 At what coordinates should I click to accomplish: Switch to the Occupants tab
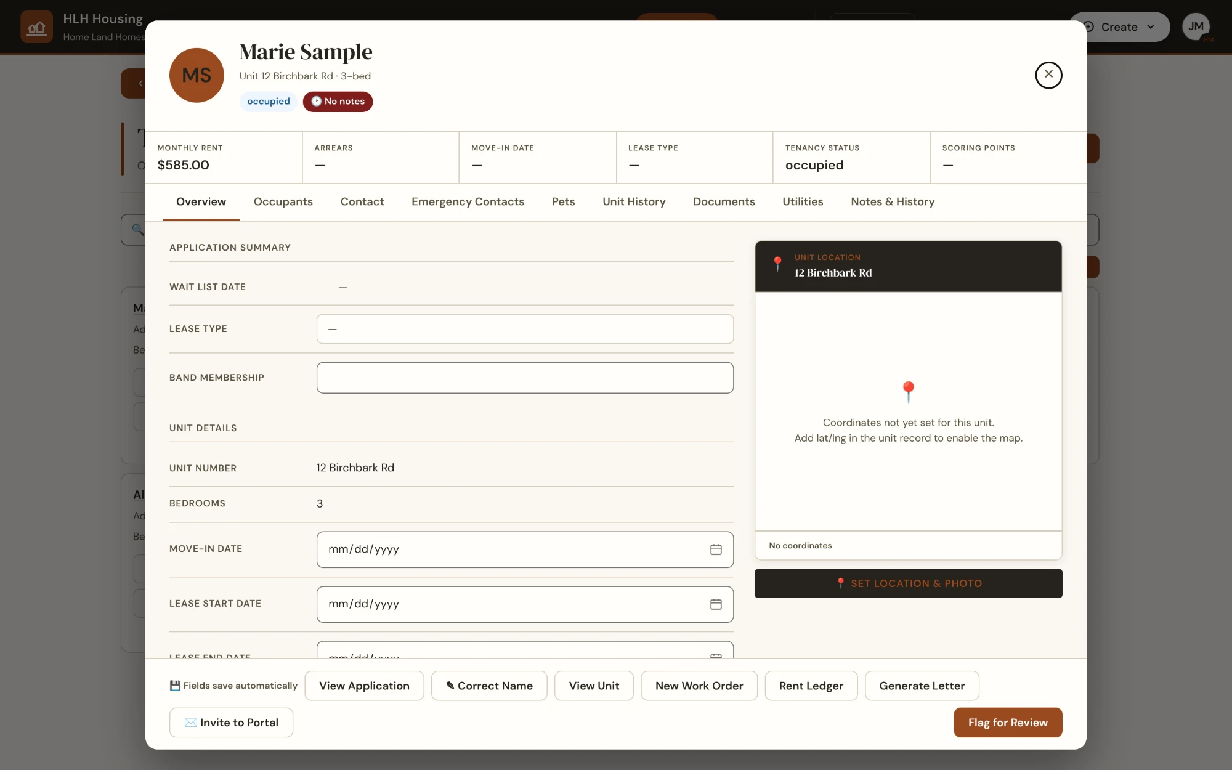(283, 201)
